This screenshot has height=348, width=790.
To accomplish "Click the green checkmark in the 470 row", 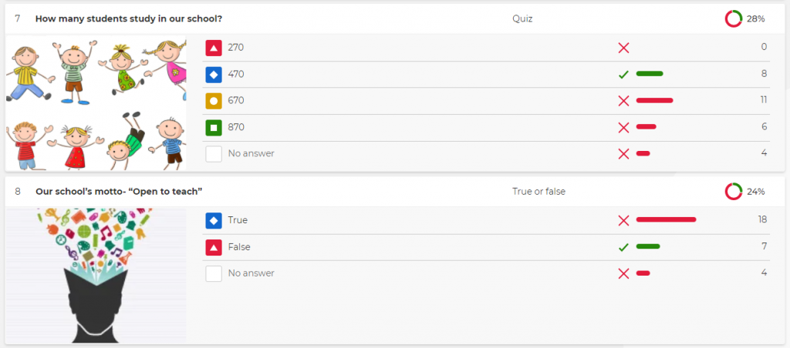I will 623,75.
